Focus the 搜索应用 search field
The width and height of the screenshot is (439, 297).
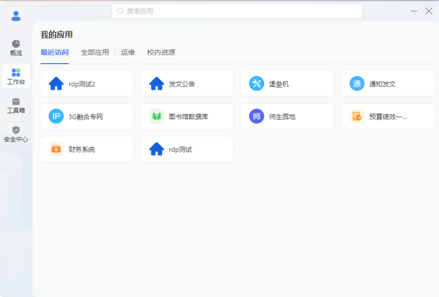(237, 11)
